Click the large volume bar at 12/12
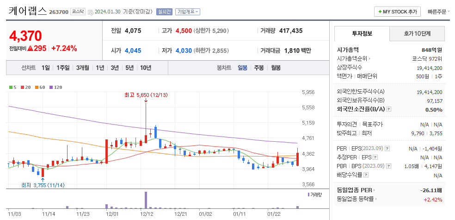This screenshot has height=220, width=455. [146, 200]
